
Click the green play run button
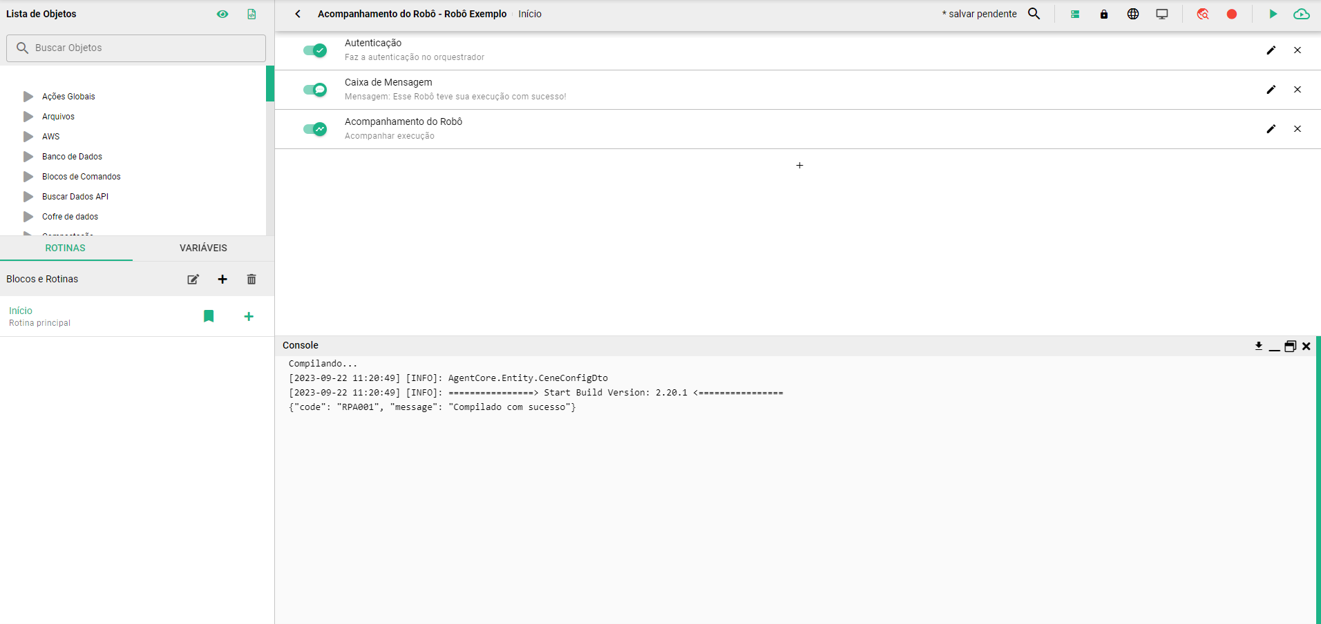point(1273,14)
